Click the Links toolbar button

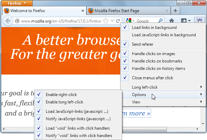pos(200,20)
